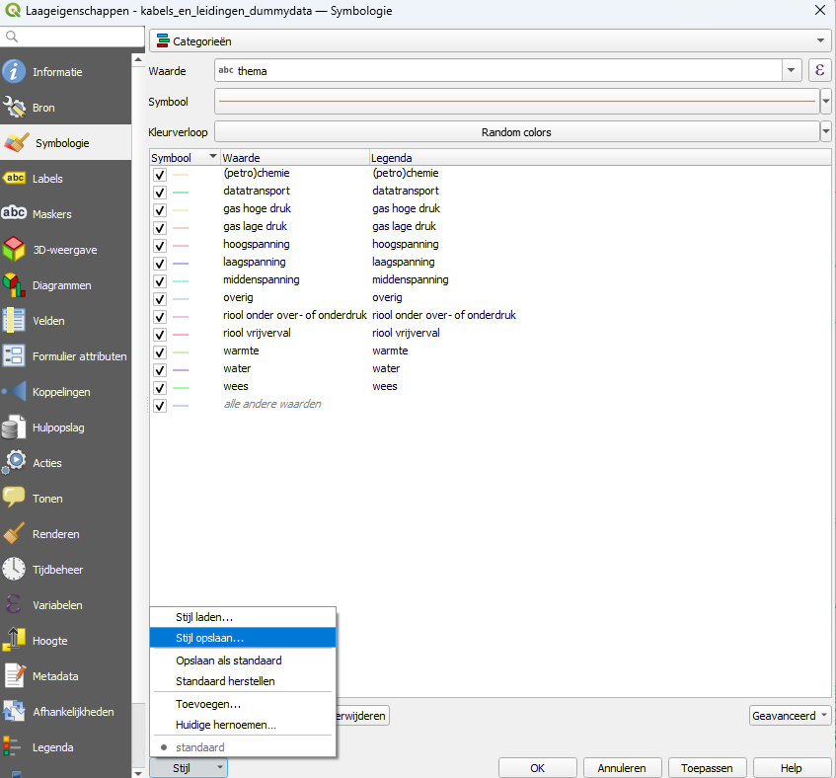Sort by the Legenda column header
The width and height of the screenshot is (836, 778).
pos(600,157)
